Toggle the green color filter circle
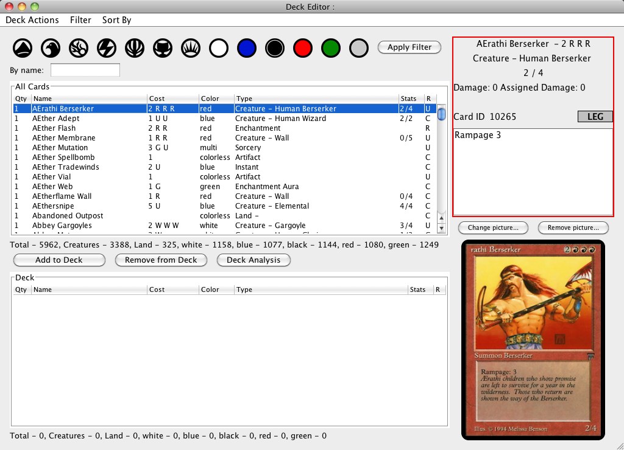Viewport: 624px width, 450px height. (331, 47)
